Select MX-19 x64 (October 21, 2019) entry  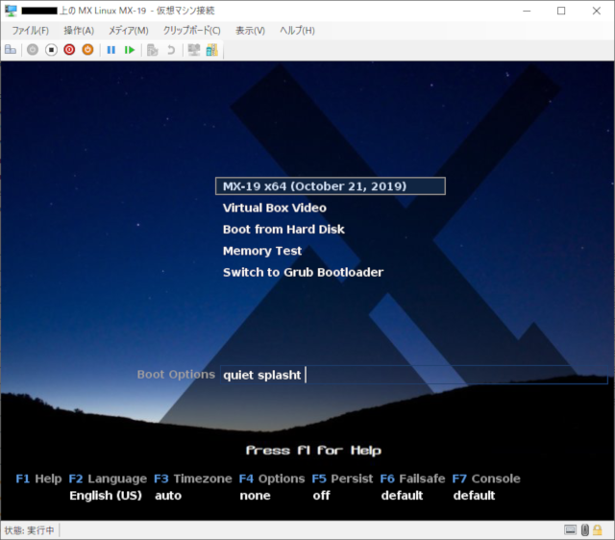click(x=331, y=185)
